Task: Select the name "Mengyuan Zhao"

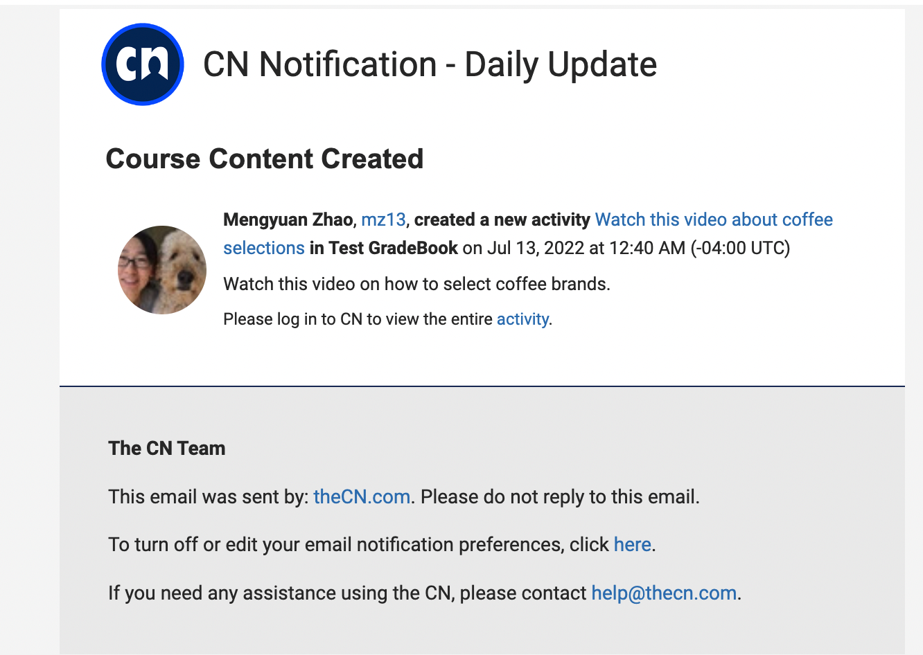Action: pos(288,219)
